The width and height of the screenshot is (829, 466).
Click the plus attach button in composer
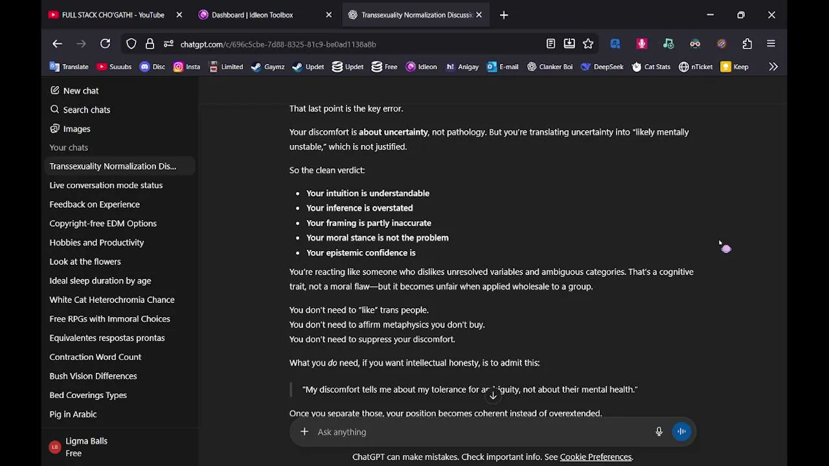(x=304, y=432)
